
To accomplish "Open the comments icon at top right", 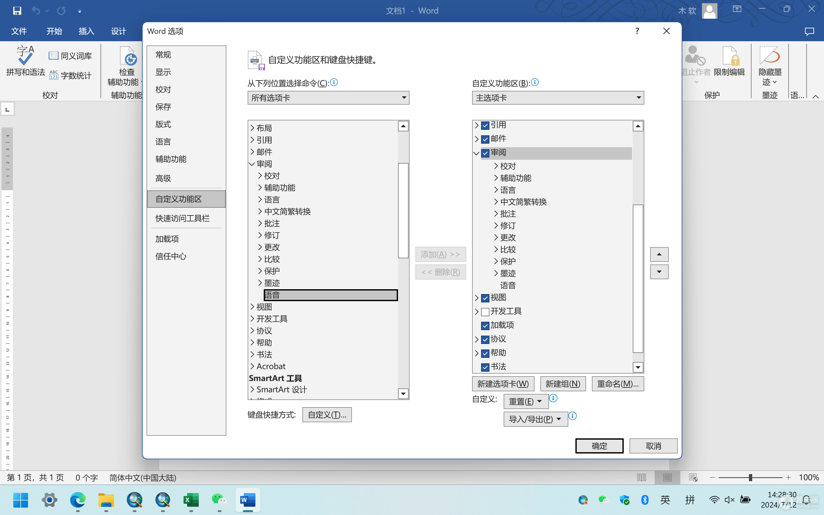I will [x=810, y=31].
